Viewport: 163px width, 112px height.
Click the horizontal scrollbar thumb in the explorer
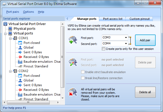(28, 102)
